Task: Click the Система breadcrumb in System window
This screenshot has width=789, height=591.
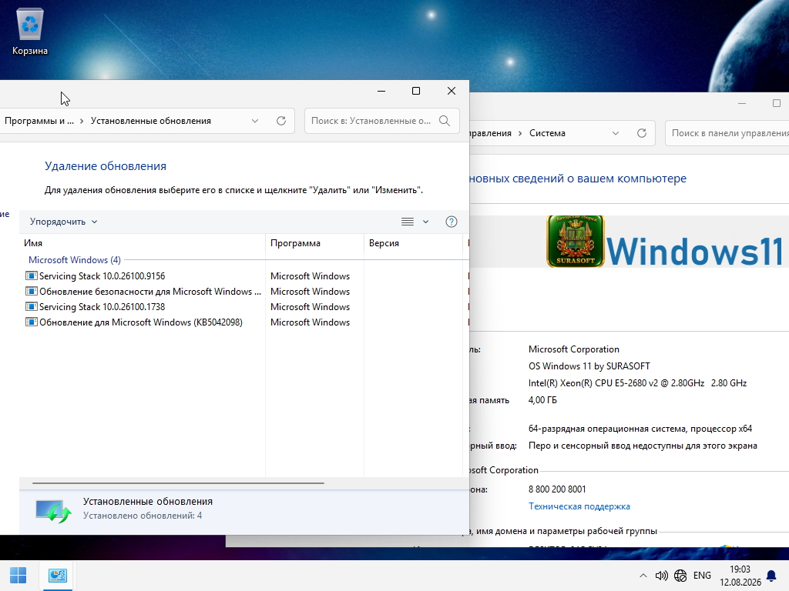Action: 547,133
